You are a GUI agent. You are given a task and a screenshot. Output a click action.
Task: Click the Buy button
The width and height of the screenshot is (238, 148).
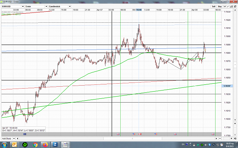coord(220,6)
